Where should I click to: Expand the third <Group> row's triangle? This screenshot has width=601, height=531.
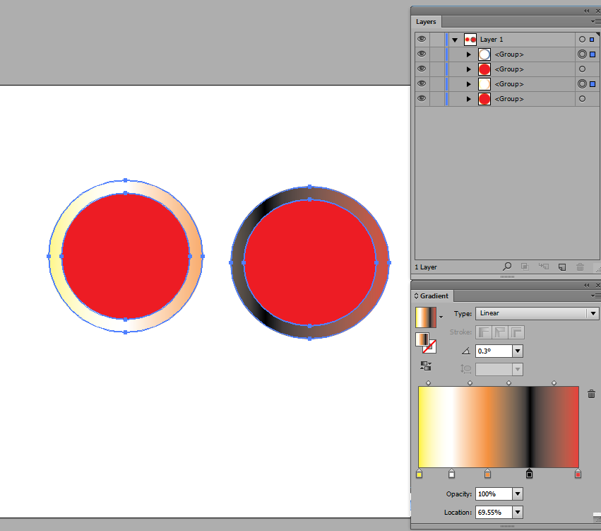tap(468, 84)
